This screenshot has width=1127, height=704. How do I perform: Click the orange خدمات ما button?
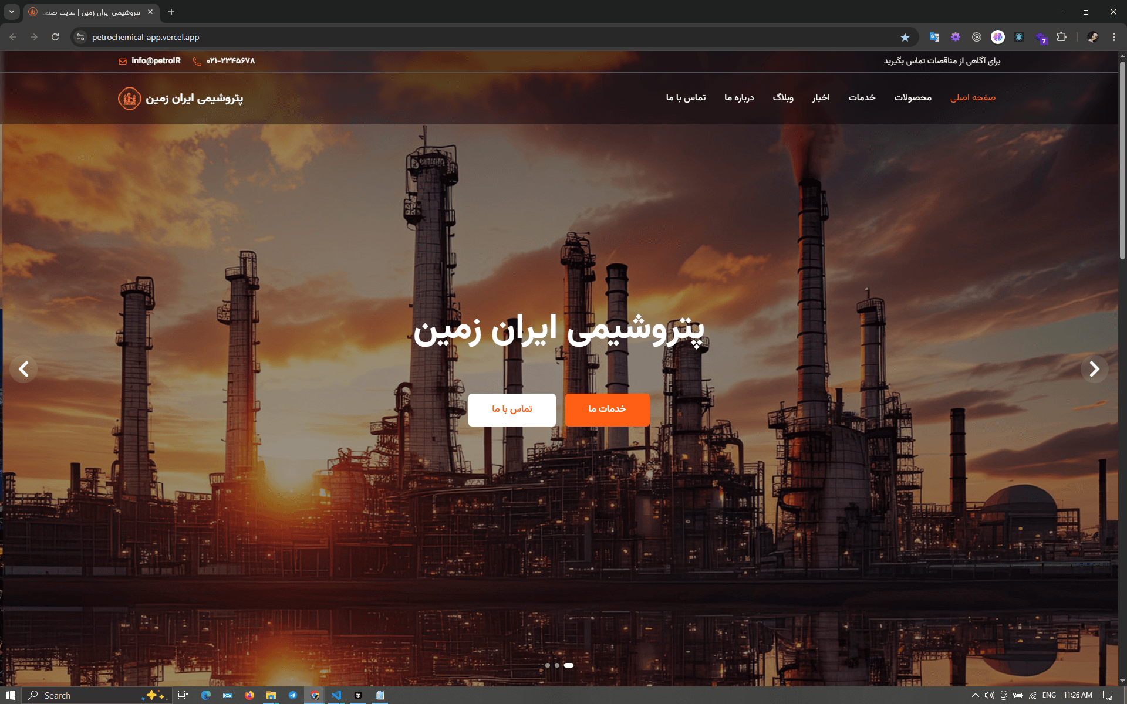pyautogui.click(x=607, y=409)
